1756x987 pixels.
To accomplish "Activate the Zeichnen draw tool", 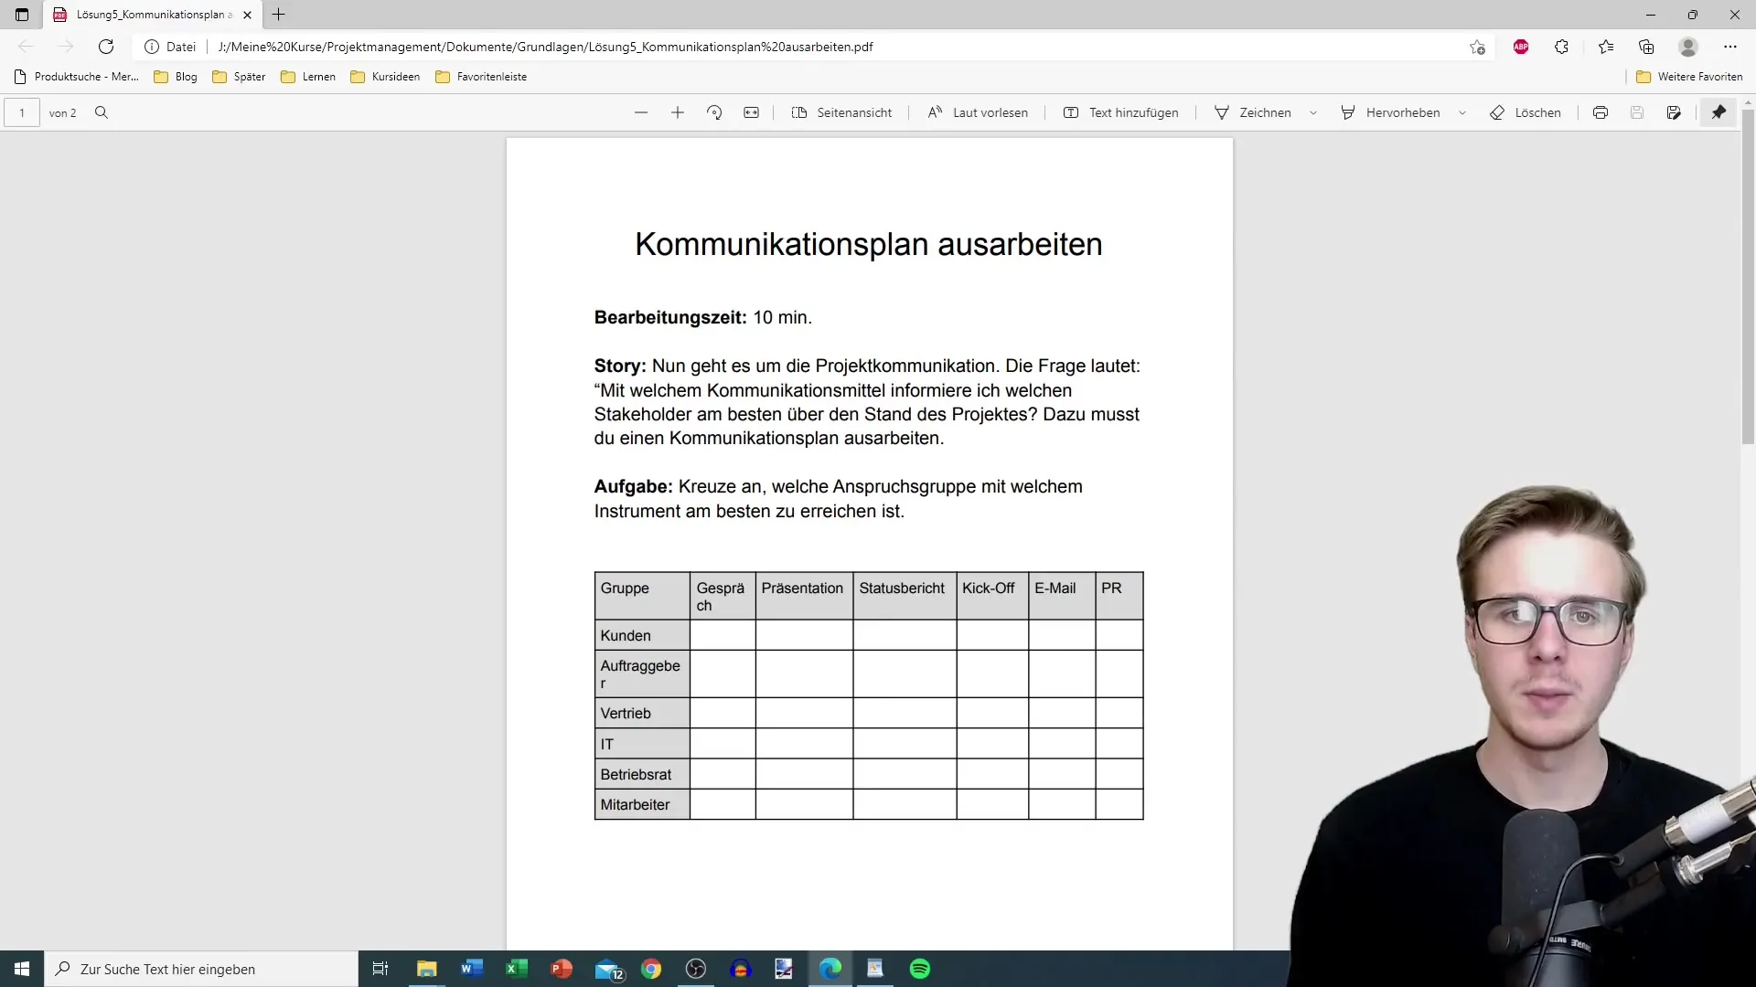I will [x=1252, y=112].
